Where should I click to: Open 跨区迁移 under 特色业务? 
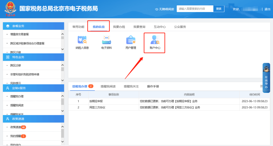click(x=15, y=66)
